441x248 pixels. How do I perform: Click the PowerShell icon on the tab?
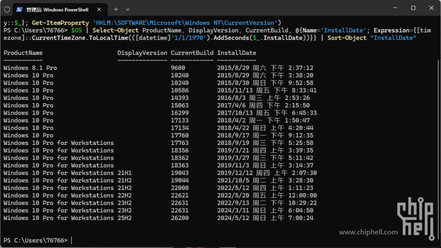[x=19, y=9]
